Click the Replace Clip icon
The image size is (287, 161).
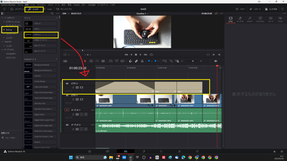[x=123, y=61]
